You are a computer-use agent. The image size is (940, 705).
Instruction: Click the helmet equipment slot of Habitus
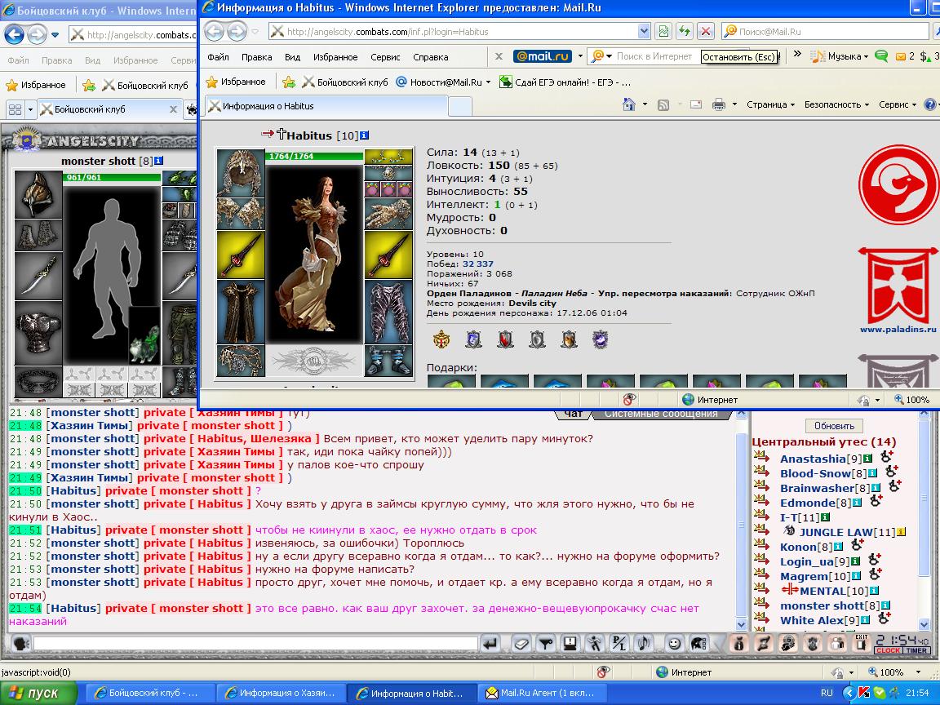[241, 172]
